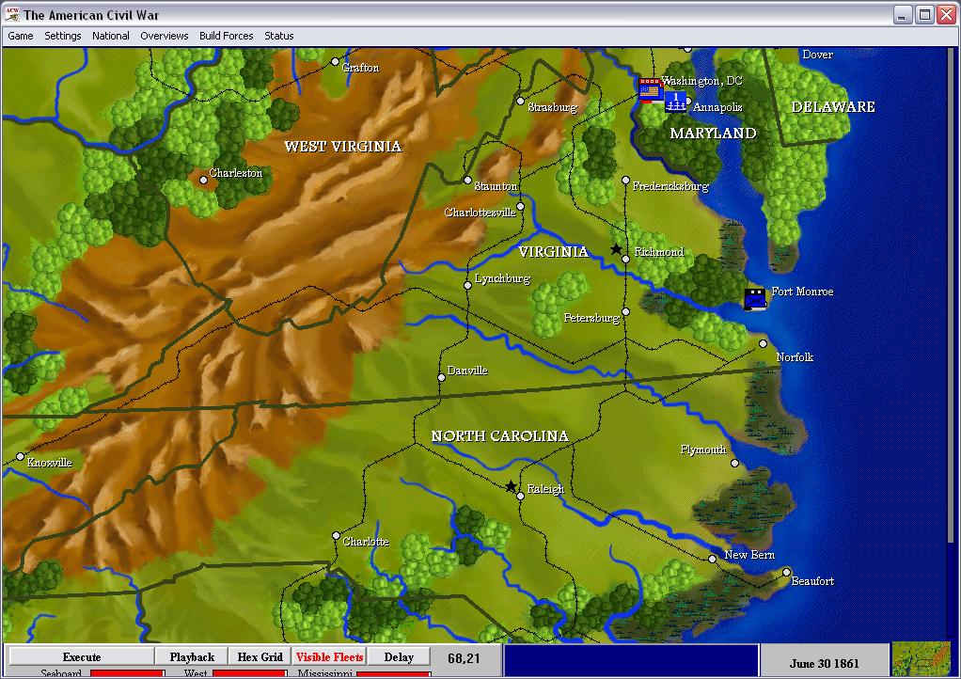Close the American Civil War window

(x=946, y=15)
